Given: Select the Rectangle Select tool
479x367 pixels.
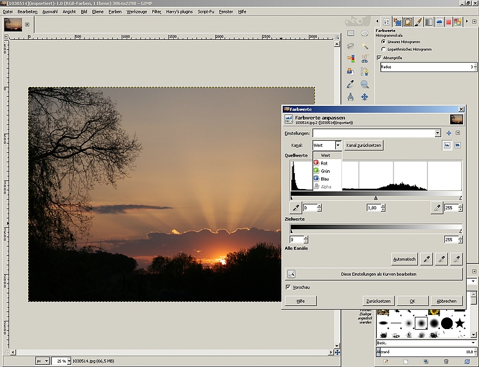Looking at the screenshot, I should tap(351, 34).
